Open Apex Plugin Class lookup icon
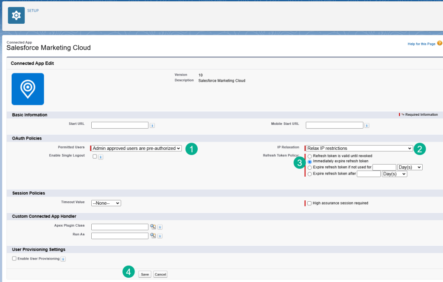This screenshot has height=282, width=443. 153,227
